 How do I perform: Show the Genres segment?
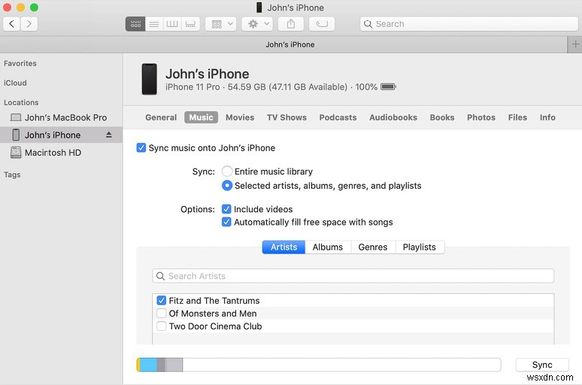[x=373, y=247]
